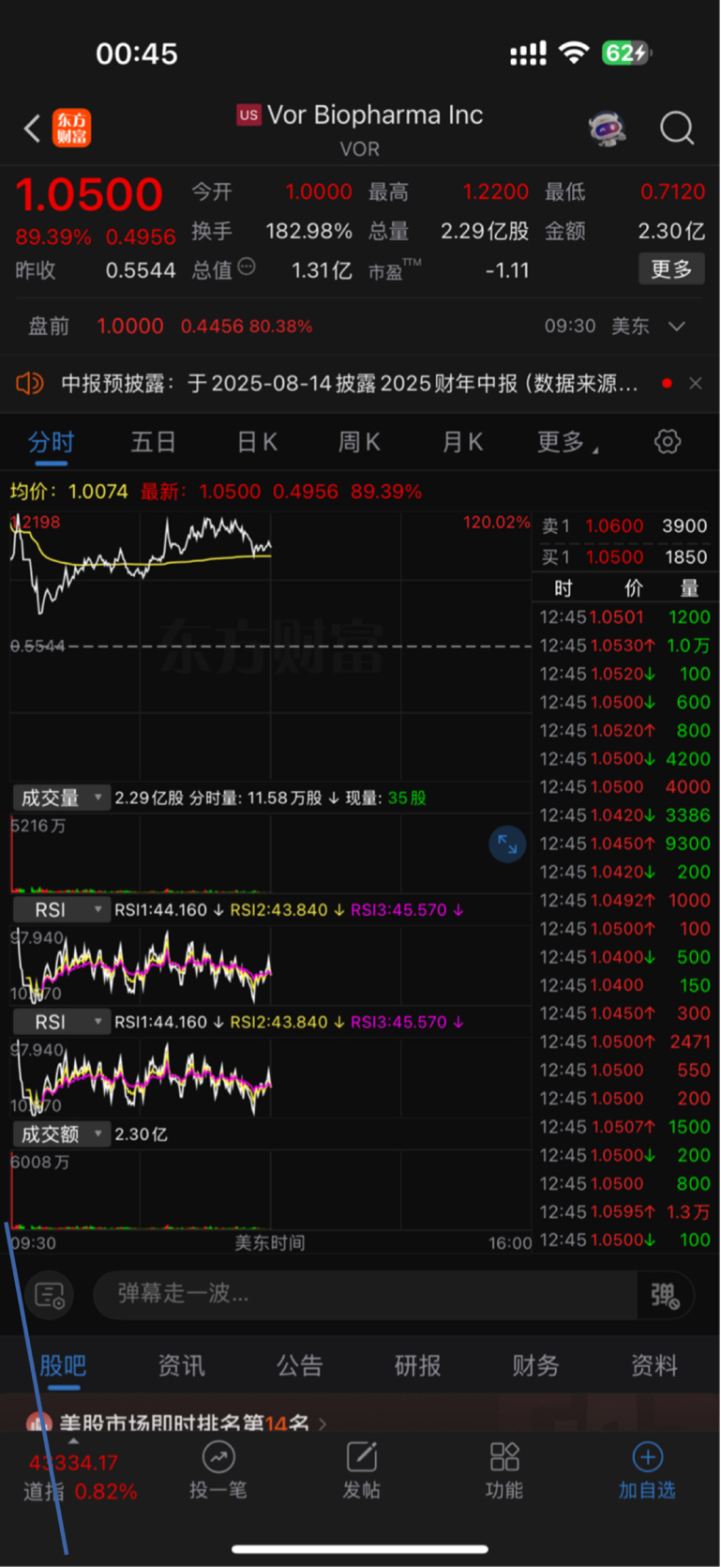Tap the 09:30 美东 time label
The image size is (721, 1567).
point(596,327)
